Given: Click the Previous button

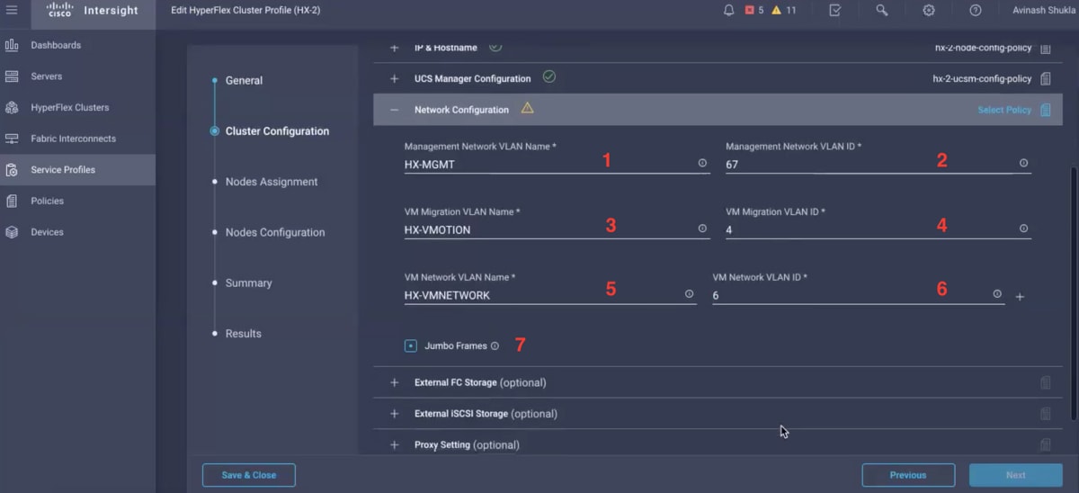Looking at the screenshot, I should (x=908, y=475).
